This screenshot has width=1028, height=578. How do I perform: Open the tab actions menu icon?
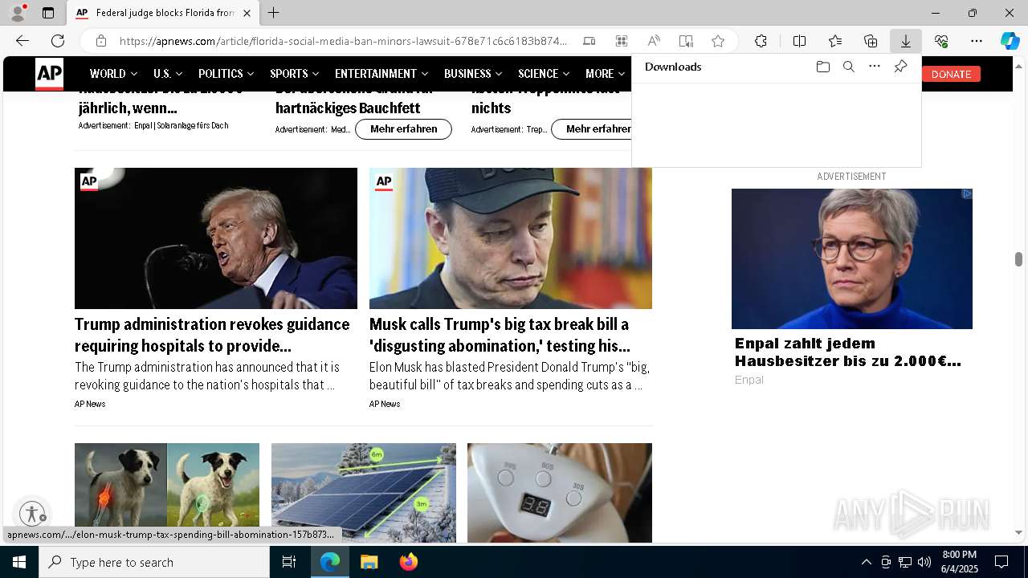48,13
